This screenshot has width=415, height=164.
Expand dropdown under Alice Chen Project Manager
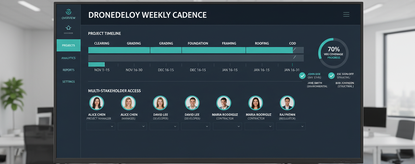[101, 126]
